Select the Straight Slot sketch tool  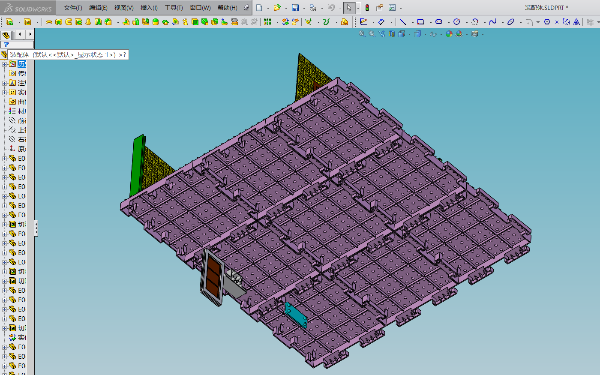[x=439, y=22]
